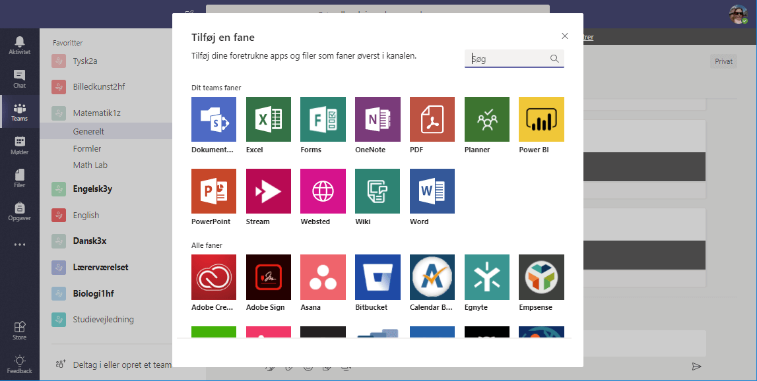757x381 pixels.
Task: Pick the PDF app tile
Action: pyautogui.click(x=432, y=119)
